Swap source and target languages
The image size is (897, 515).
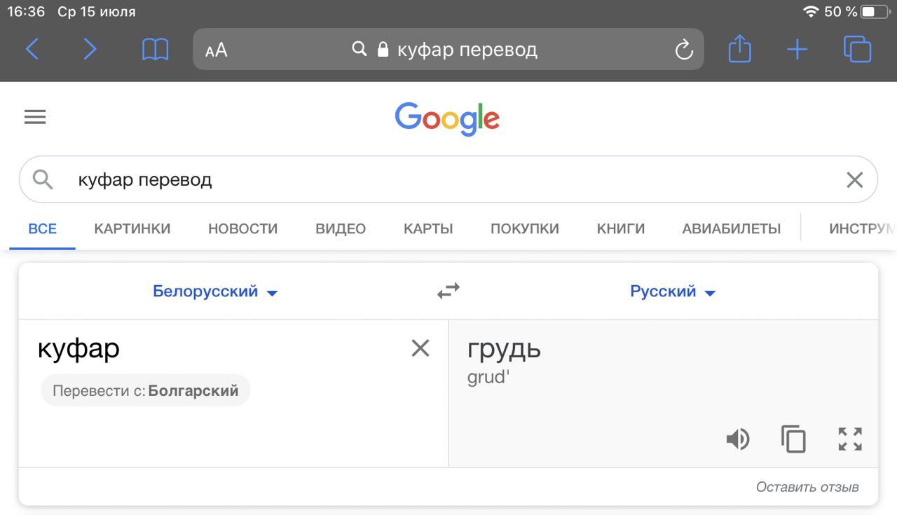[448, 291]
